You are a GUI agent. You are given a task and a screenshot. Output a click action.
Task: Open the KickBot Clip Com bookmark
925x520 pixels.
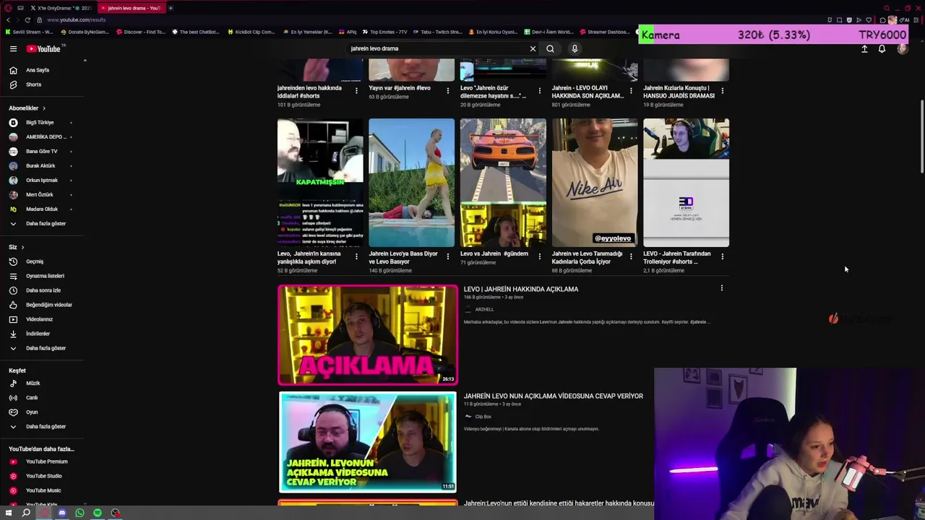click(251, 32)
